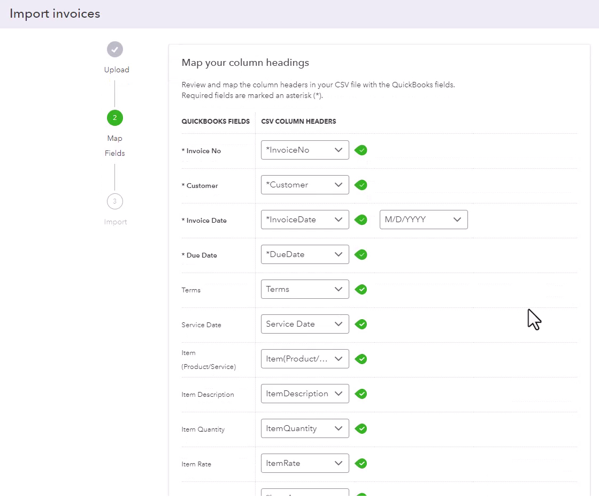
Task: Click the * Customer field label
Action: pyautogui.click(x=200, y=185)
